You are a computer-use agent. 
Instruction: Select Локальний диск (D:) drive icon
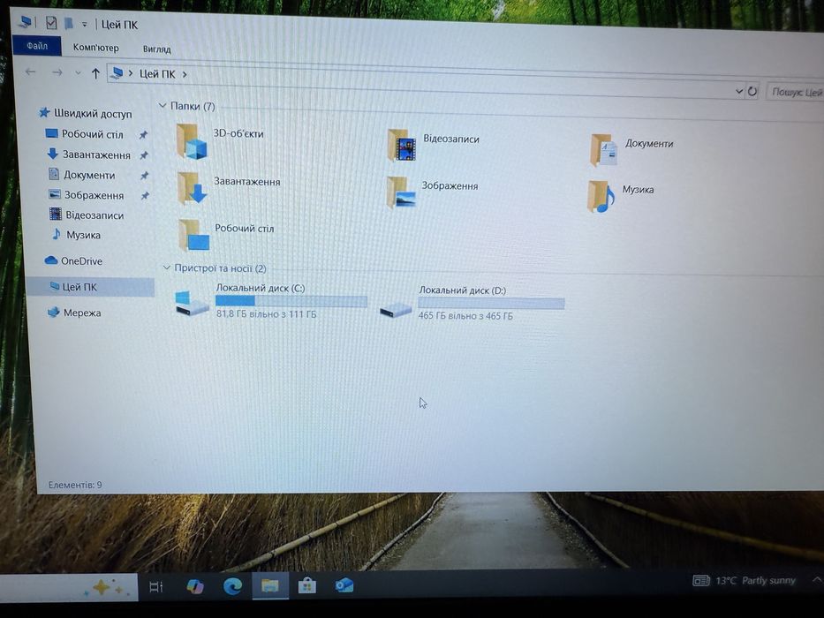pyautogui.click(x=395, y=310)
